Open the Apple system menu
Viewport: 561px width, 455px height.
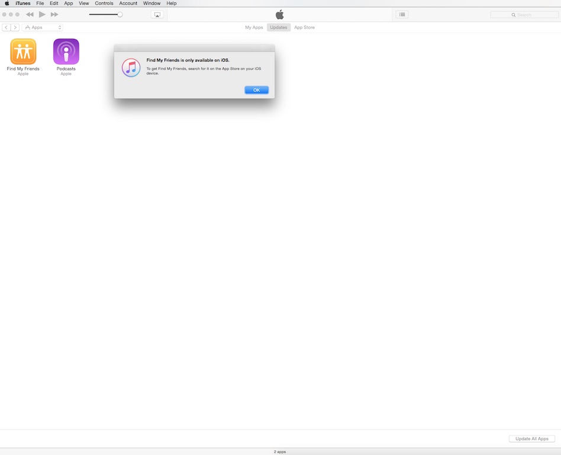pos(7,3)
